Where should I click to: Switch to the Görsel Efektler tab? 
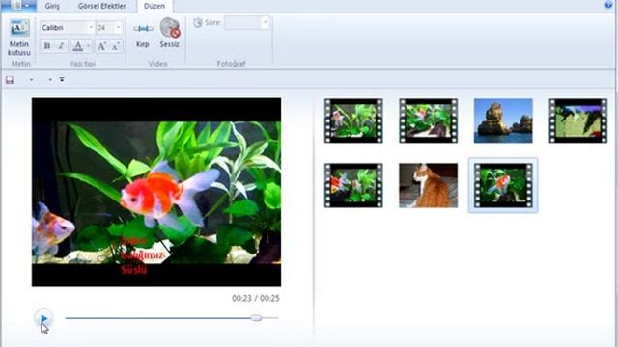click(101, 6)
